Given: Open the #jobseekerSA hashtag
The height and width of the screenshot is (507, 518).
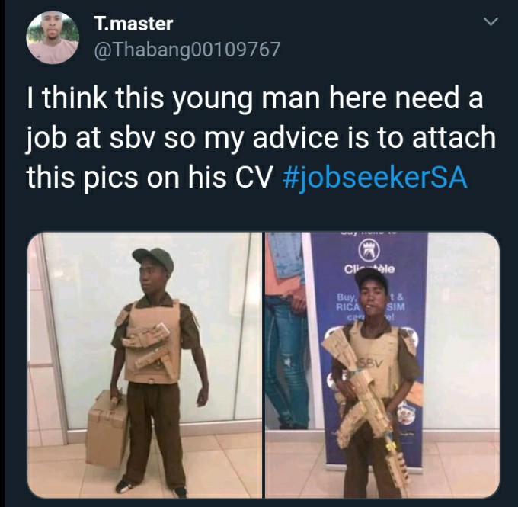Looking at the screenshot, I should [375, 177].
